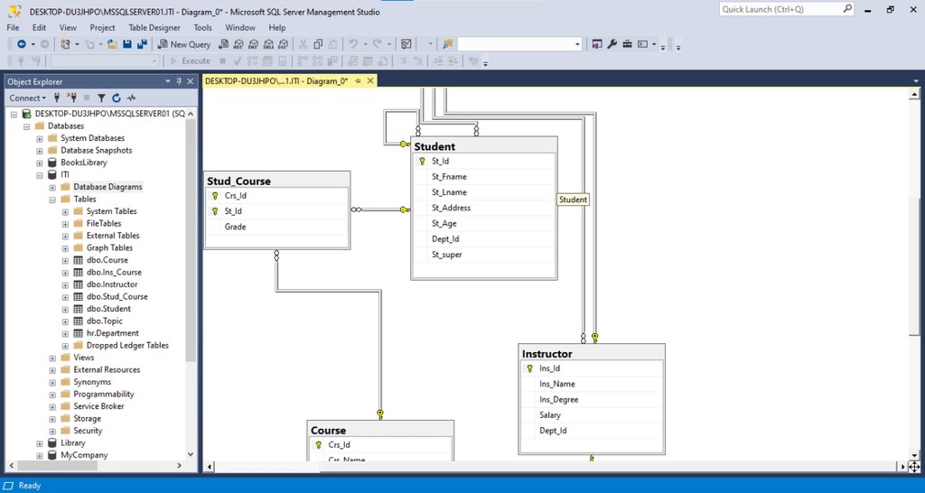Viewport: 925px width, 493px height.
Task: Select the Security folder under ITI
Action: (88, 431)
